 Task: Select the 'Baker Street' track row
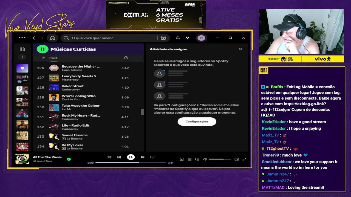[88, 88]
